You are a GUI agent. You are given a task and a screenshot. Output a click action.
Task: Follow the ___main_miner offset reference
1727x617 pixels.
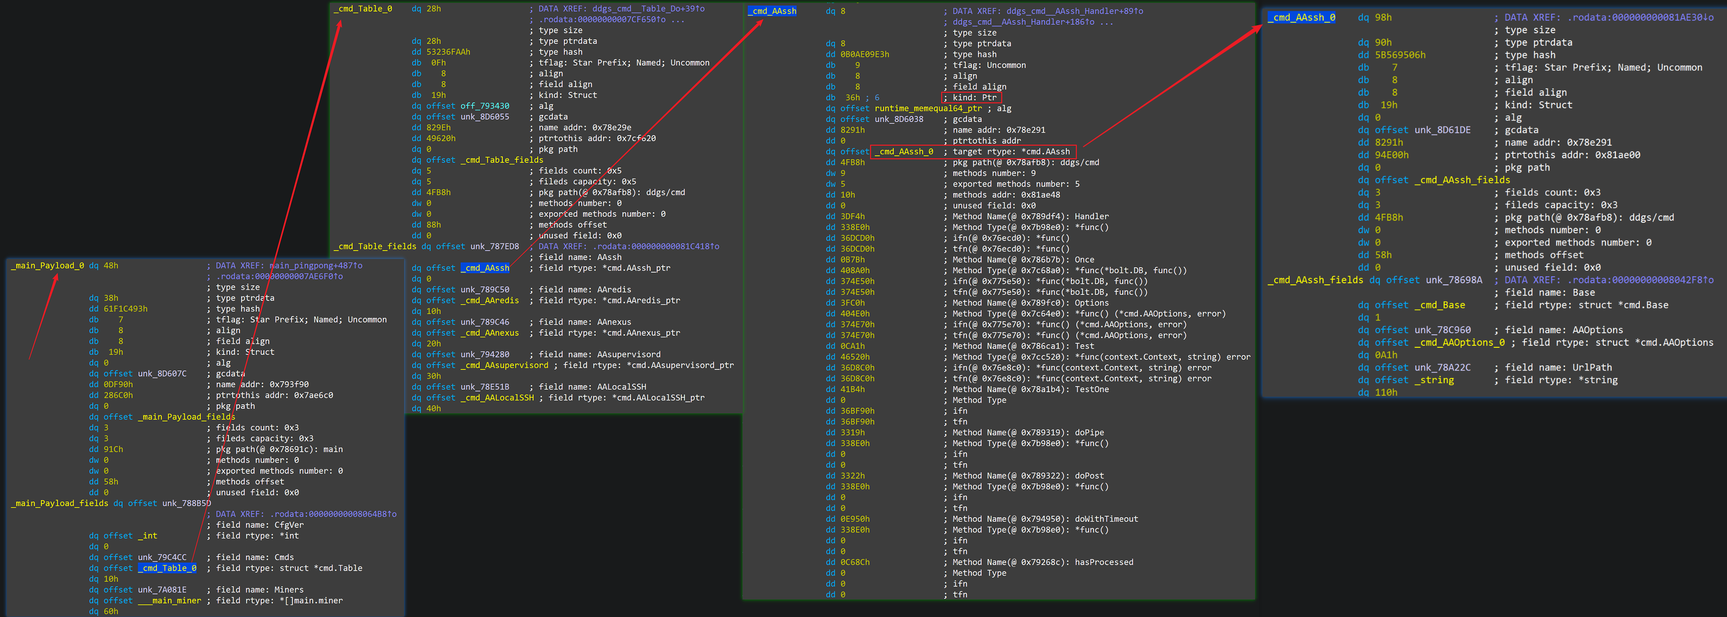point(169,600)
